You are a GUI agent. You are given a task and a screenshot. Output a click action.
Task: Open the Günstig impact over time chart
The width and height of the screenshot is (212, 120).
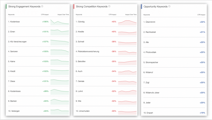click(127, 23)
